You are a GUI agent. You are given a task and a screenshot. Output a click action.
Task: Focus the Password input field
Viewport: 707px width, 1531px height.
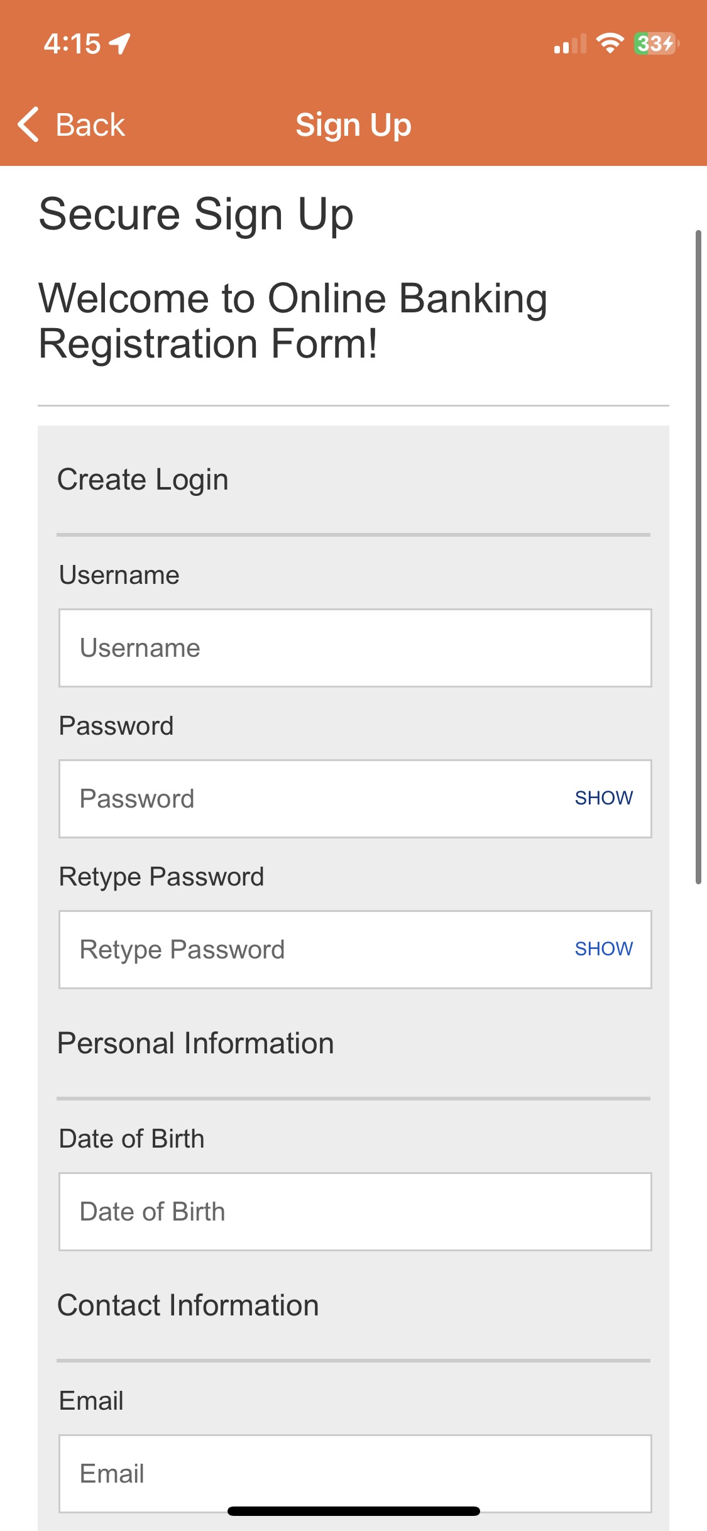[x=314, y=799]
